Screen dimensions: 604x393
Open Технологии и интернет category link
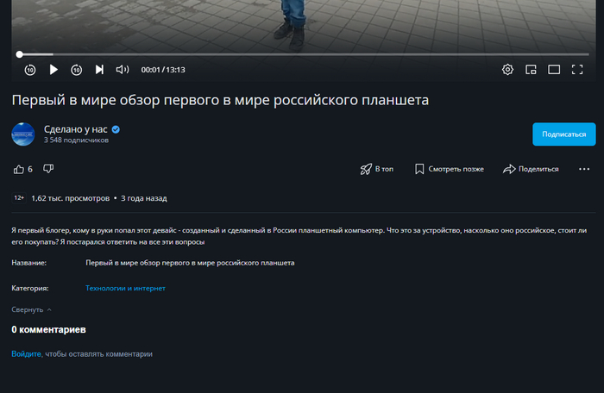pos(125,288)
